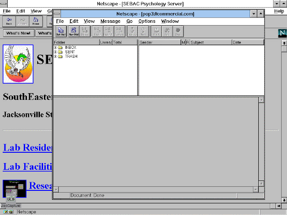
Task: Expand the SENT folder tree node
Action: [55, 52]
